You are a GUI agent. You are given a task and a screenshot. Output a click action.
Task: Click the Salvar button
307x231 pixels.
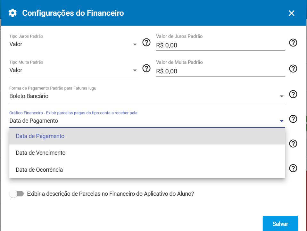[280, 224]
